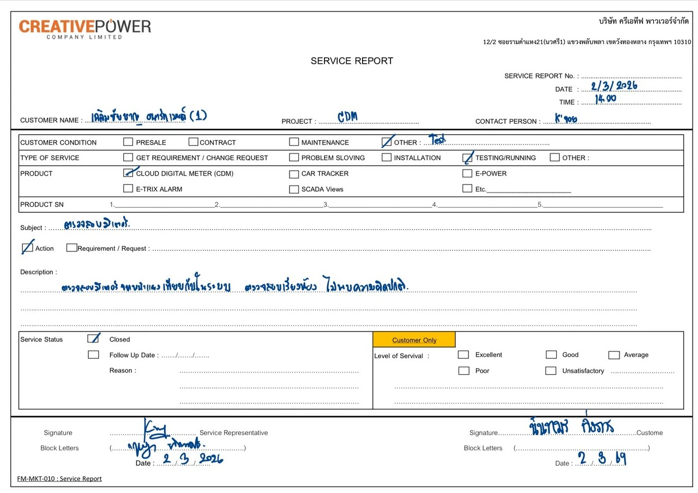
Task: Toggle the Action checkbox
Action: point(27,248)
